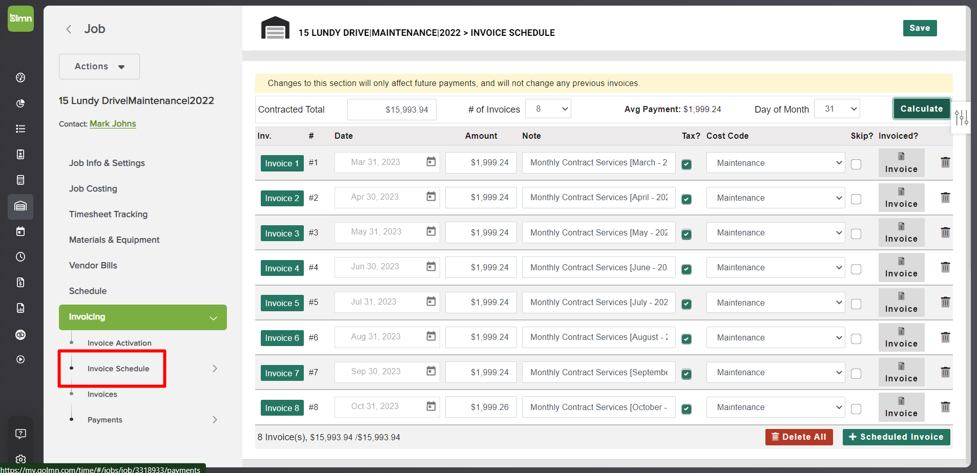Check Skip box for Invoice 1
Image resolution: width=977 pixels, height=473 pixels.
point(856,164)
